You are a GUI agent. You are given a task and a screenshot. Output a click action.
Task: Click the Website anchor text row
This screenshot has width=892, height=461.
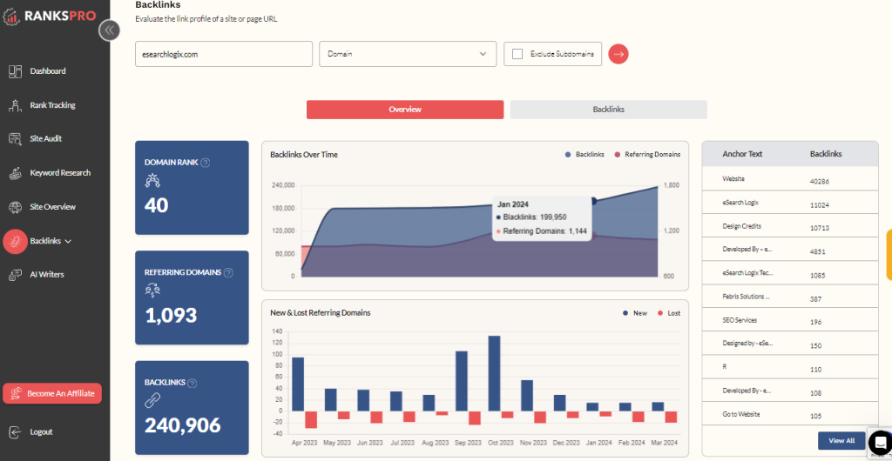(790, 179)
